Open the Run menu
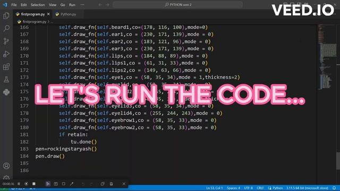The height and width of the screenshot is (191, 340). tap(72, 5)
